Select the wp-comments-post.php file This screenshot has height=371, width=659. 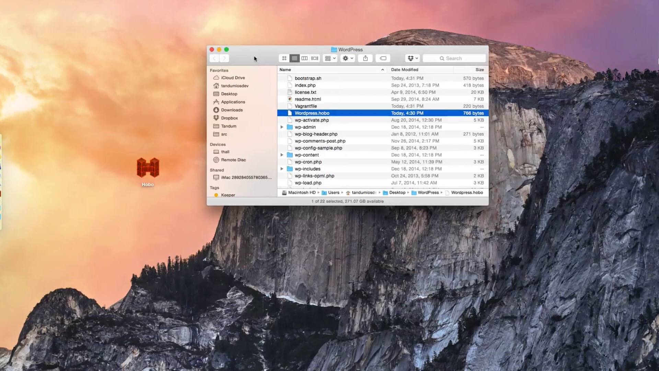point(383,141)
